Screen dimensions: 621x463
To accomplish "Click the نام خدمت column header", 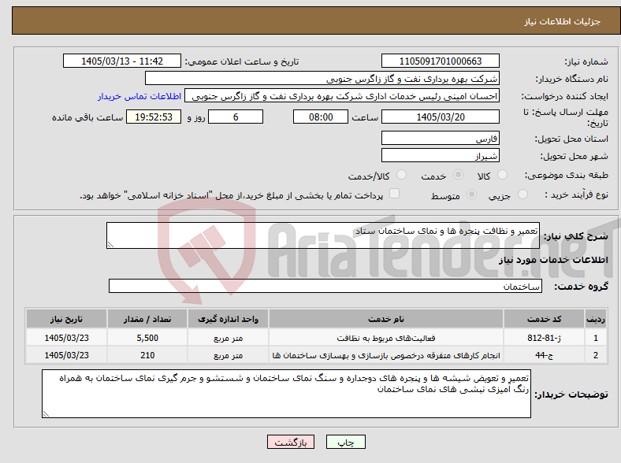I will pyautogui.click(x=386, y=319).
